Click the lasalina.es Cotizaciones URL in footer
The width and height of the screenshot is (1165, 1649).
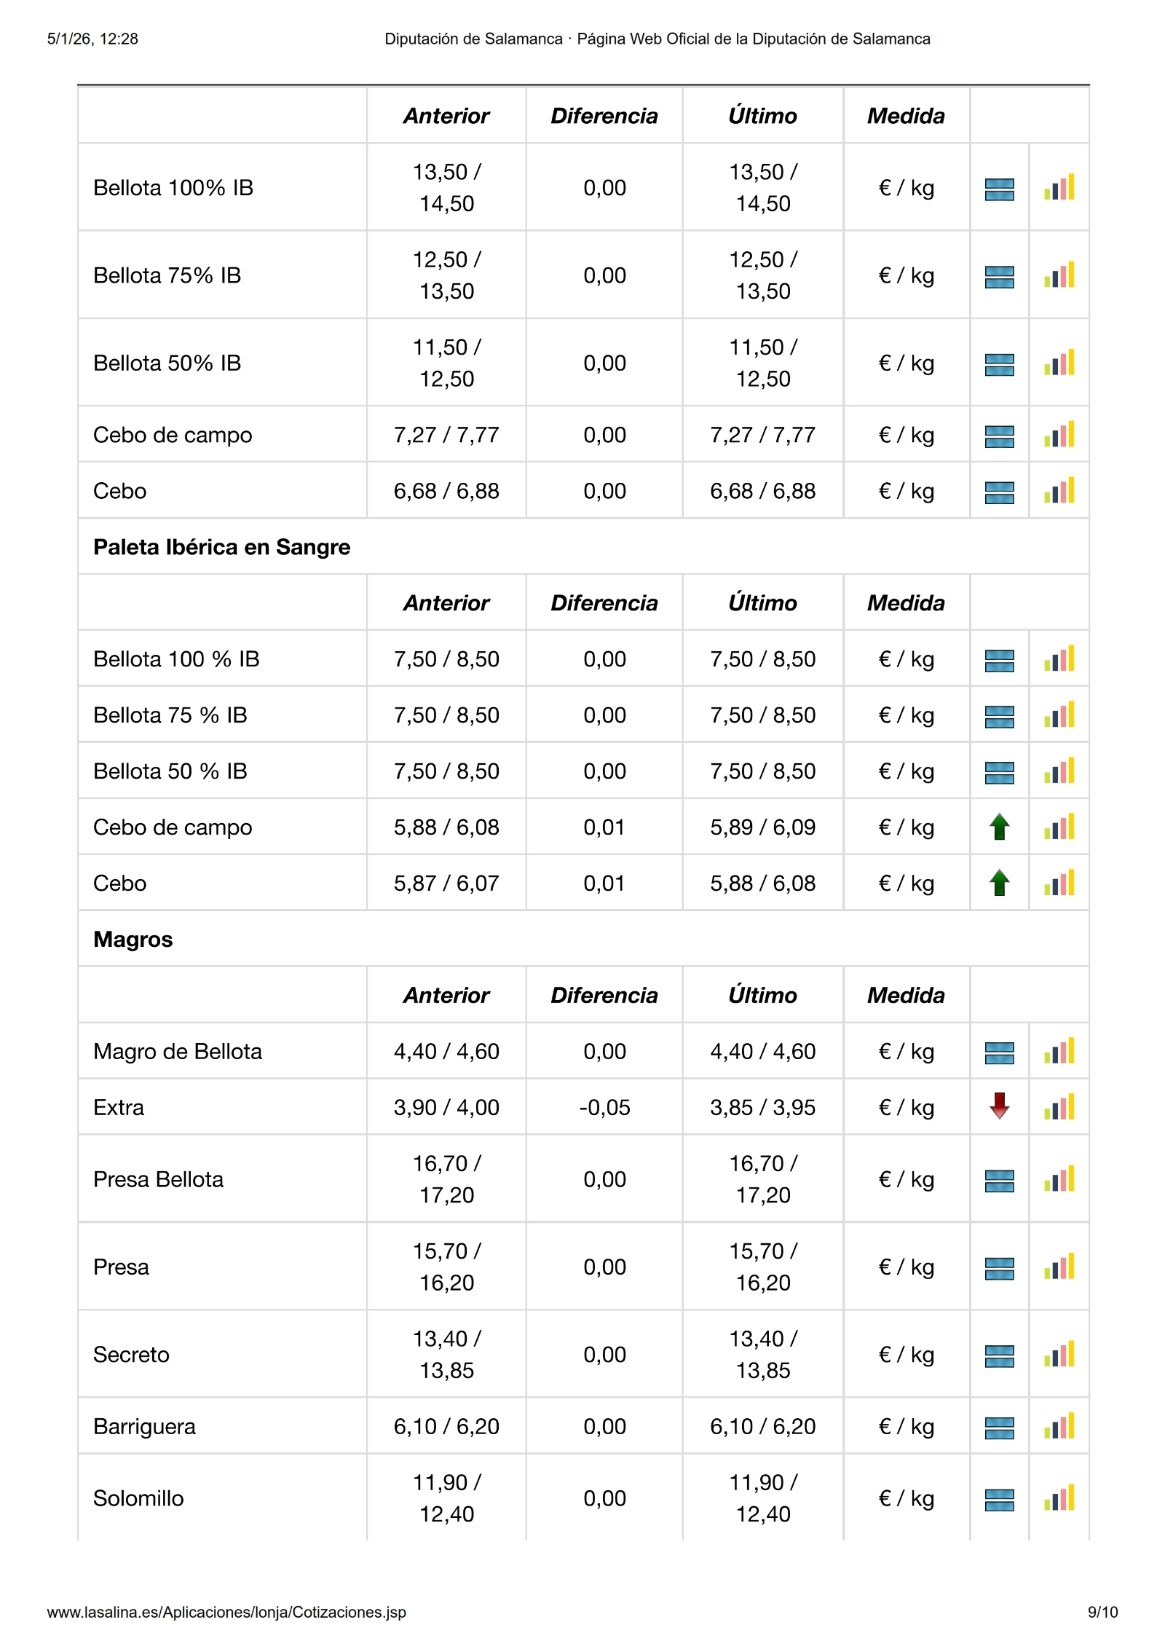tap(226, 1612)
